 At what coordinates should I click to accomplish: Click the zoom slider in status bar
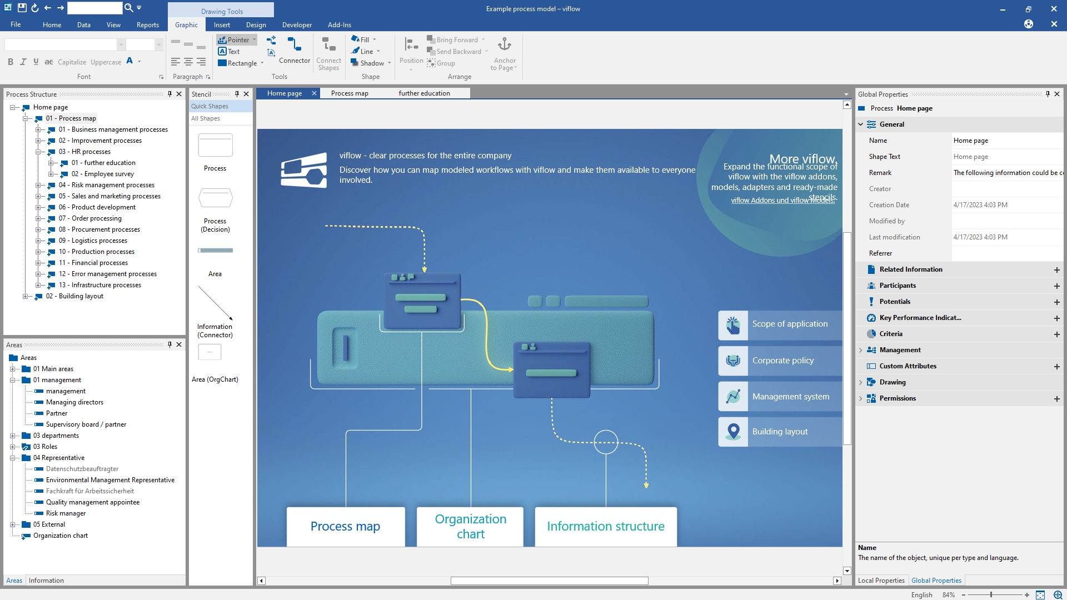coord(991,594)
